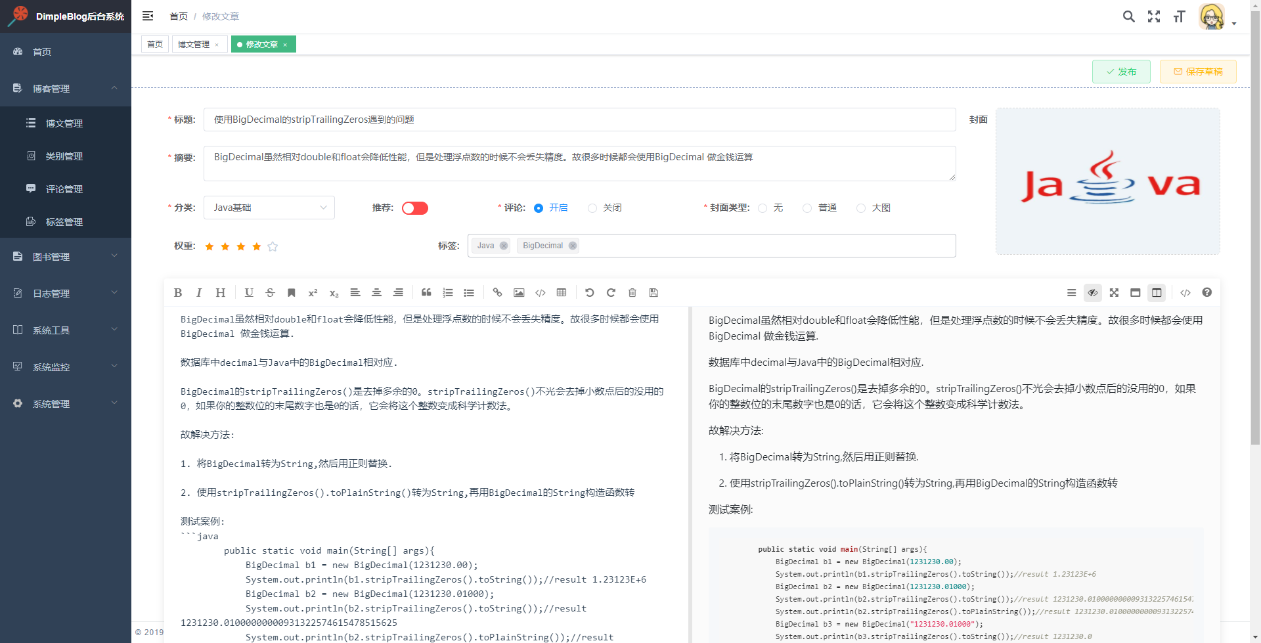Switch to single-column reading mode

pos(1135,293)
